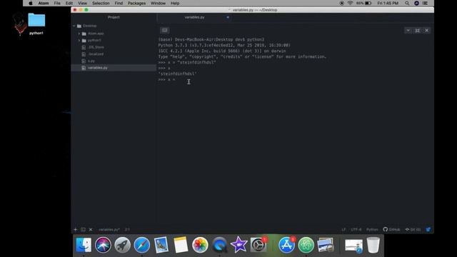Open Siri from the menu bar
This screenshot has height=257, width=457.
point(416,3)
